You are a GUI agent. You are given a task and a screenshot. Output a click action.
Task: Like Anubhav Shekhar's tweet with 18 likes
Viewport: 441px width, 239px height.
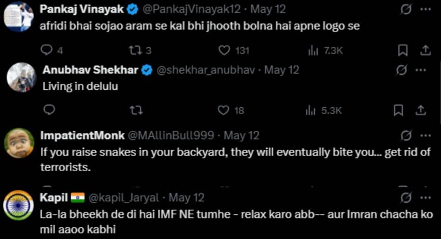[224, 110]
